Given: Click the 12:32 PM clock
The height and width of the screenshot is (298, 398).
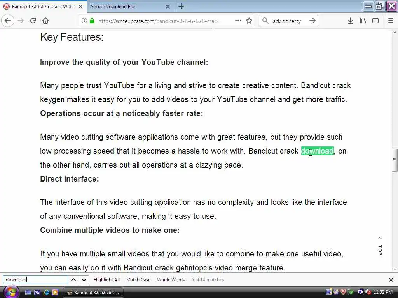Looking at the screenshot, I should tap(383, 292).
